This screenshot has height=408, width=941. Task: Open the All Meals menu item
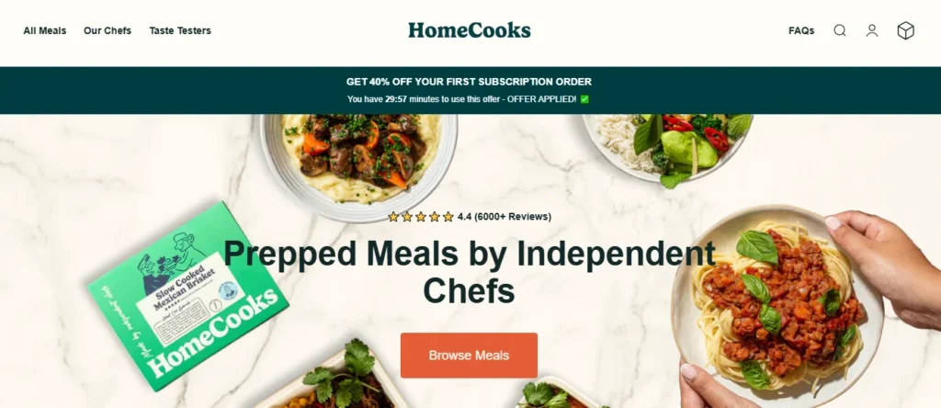[45, 30]
